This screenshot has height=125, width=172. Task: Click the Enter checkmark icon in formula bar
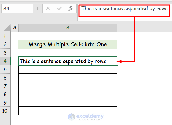pyautogui.click(x=59, y=9)
